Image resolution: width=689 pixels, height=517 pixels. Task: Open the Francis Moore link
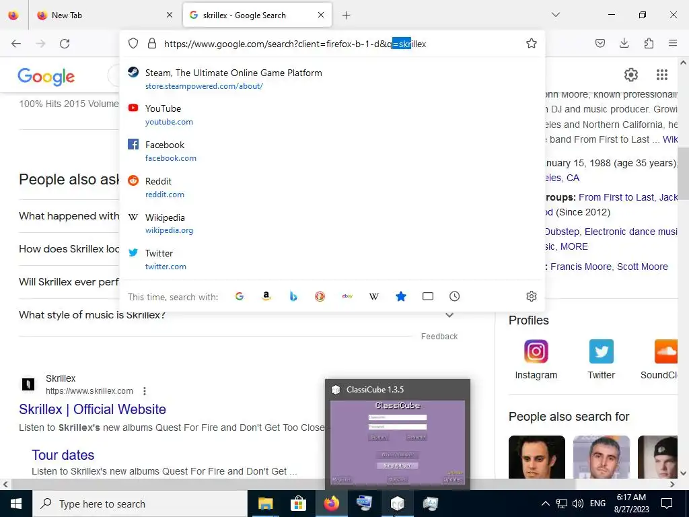tap(581, 267)
